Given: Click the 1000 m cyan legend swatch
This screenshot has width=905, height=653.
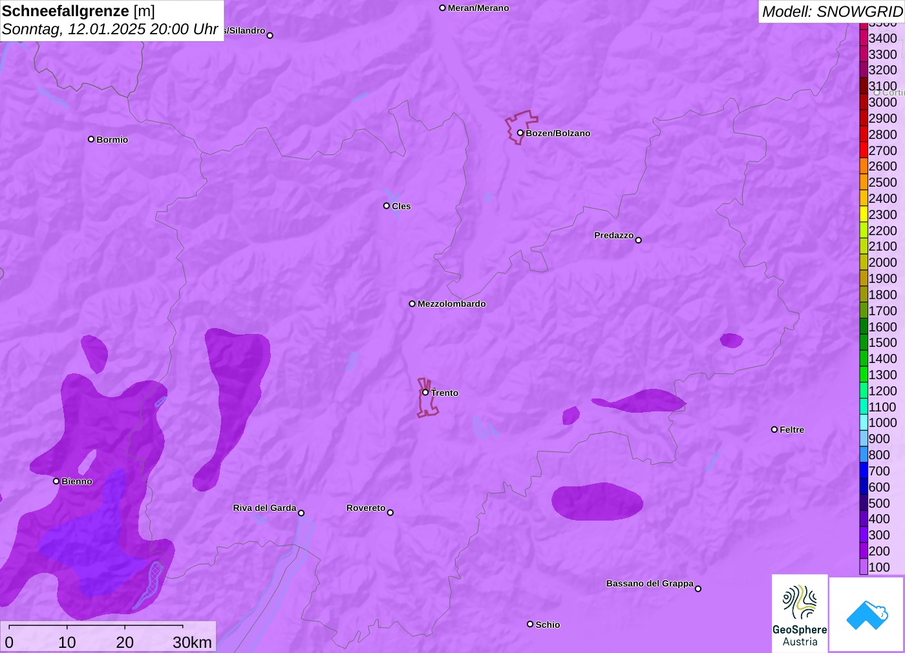Looking at the screenshot, I should click(x=864, y=422).
